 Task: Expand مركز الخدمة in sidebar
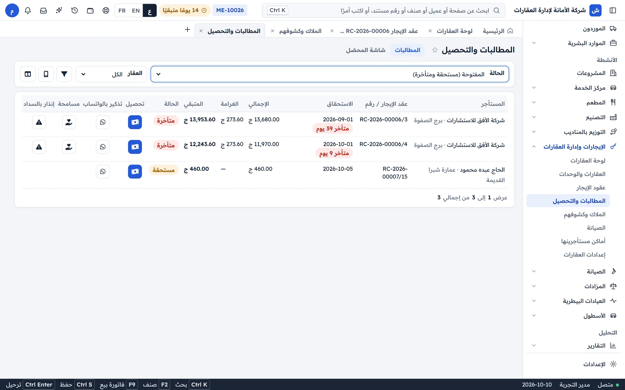click(x=574, y=88)
